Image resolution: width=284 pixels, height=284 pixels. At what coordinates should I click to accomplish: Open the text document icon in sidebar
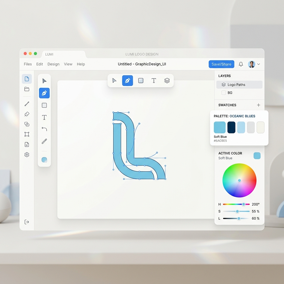(27, 144)
